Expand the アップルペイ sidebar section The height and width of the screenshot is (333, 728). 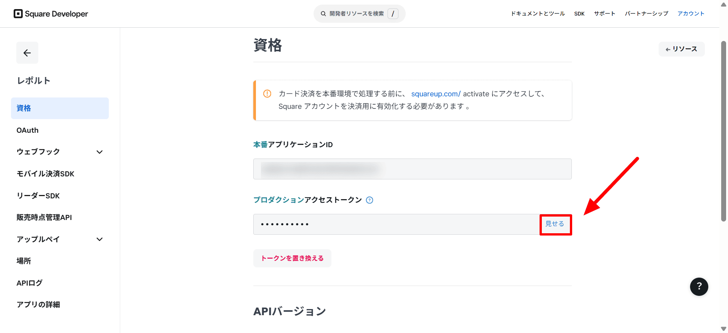[x=60, y=239]
